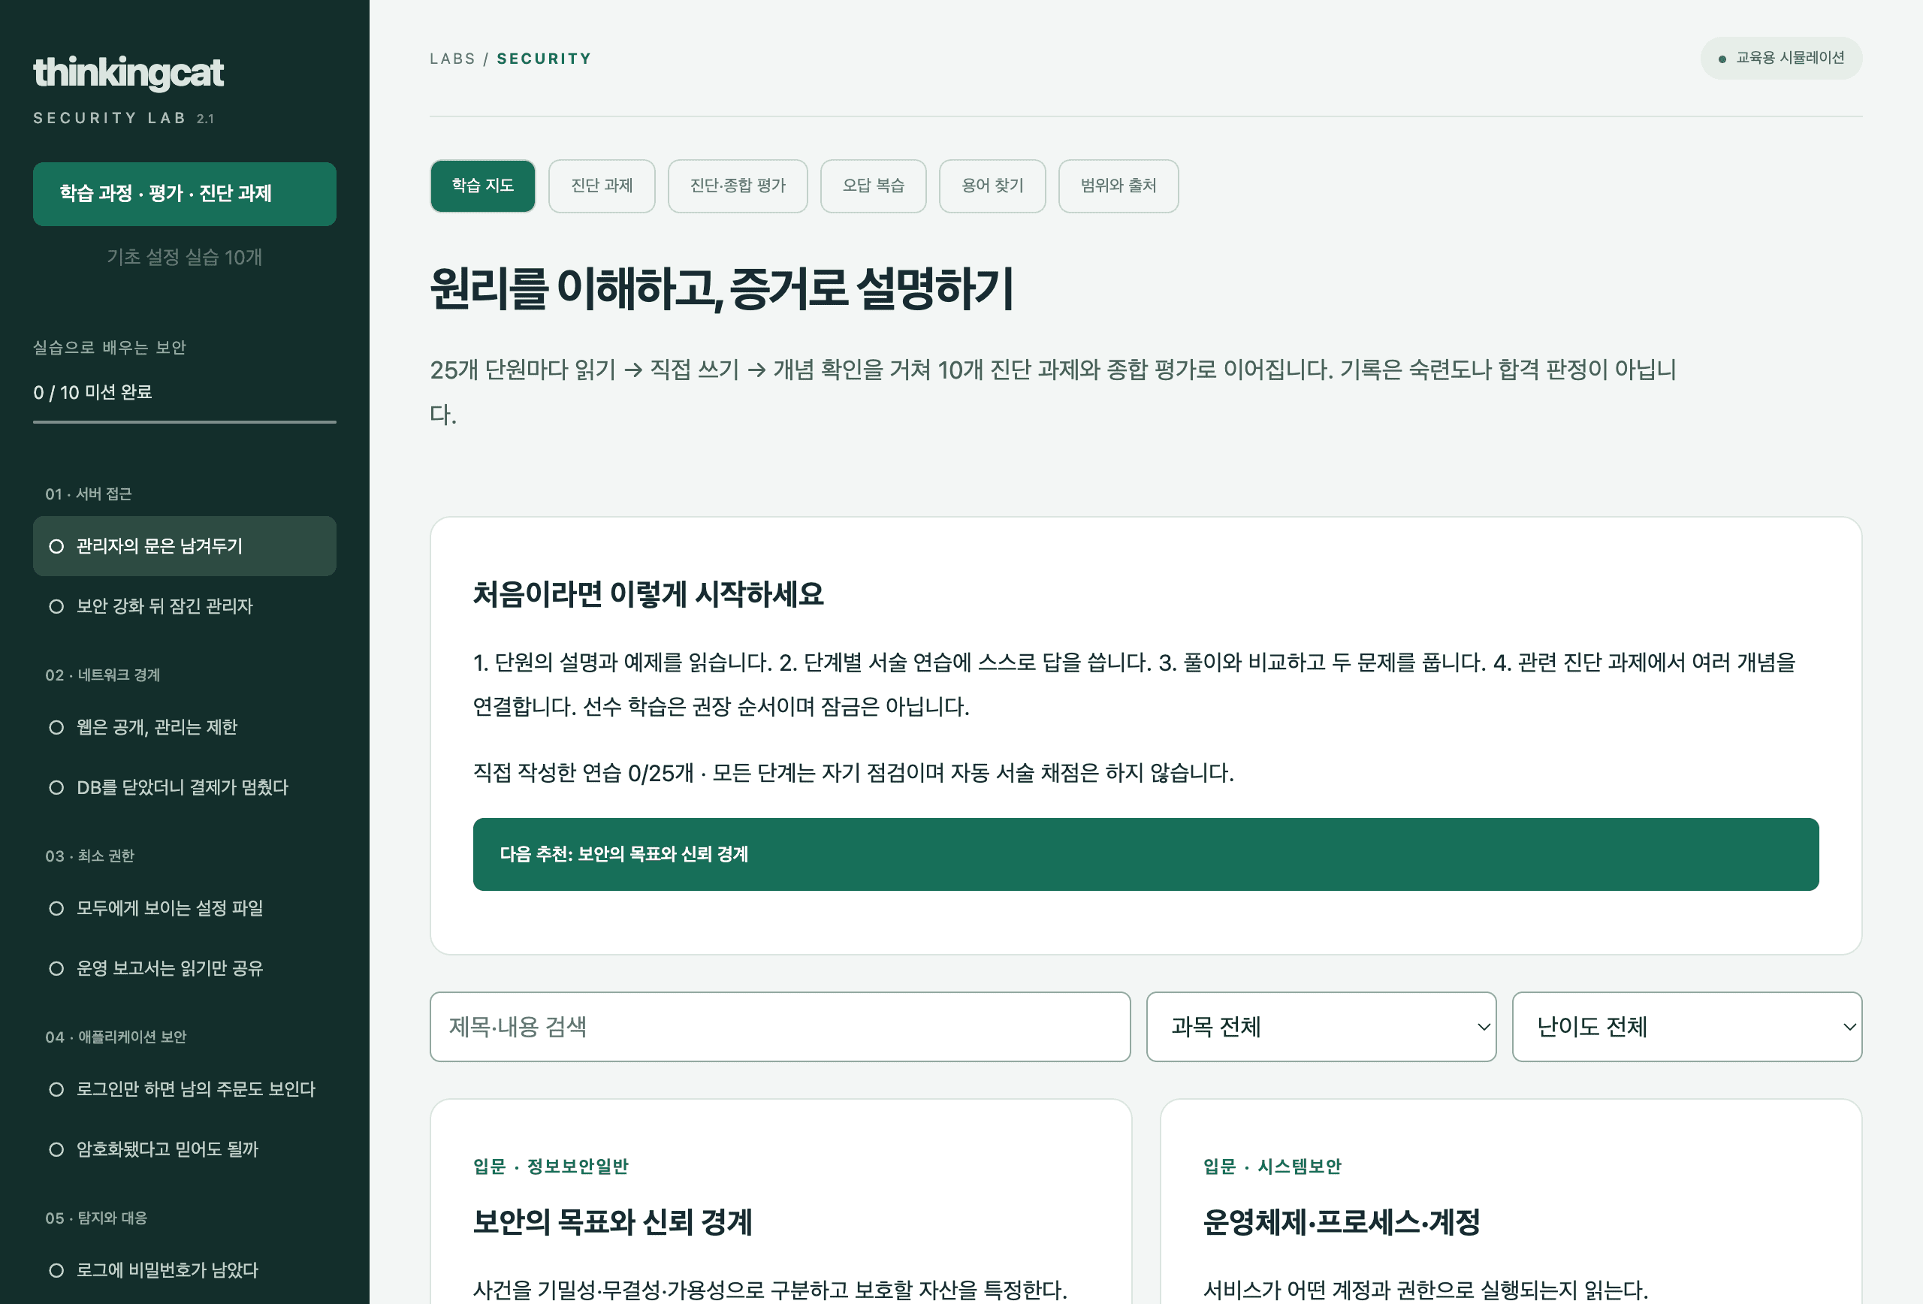1923x1304 pixels.
Task: Focus the 제목·내용 검색 search field
Action: pos(780,1026)
